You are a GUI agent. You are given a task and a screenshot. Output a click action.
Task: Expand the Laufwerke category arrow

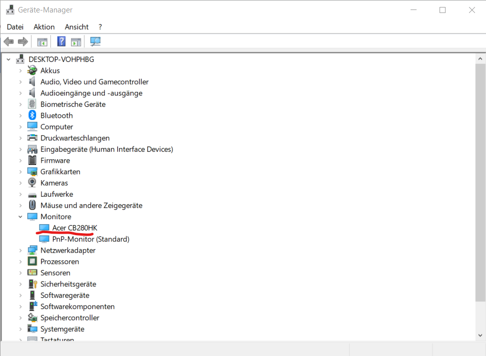click(x=20, y=194)
